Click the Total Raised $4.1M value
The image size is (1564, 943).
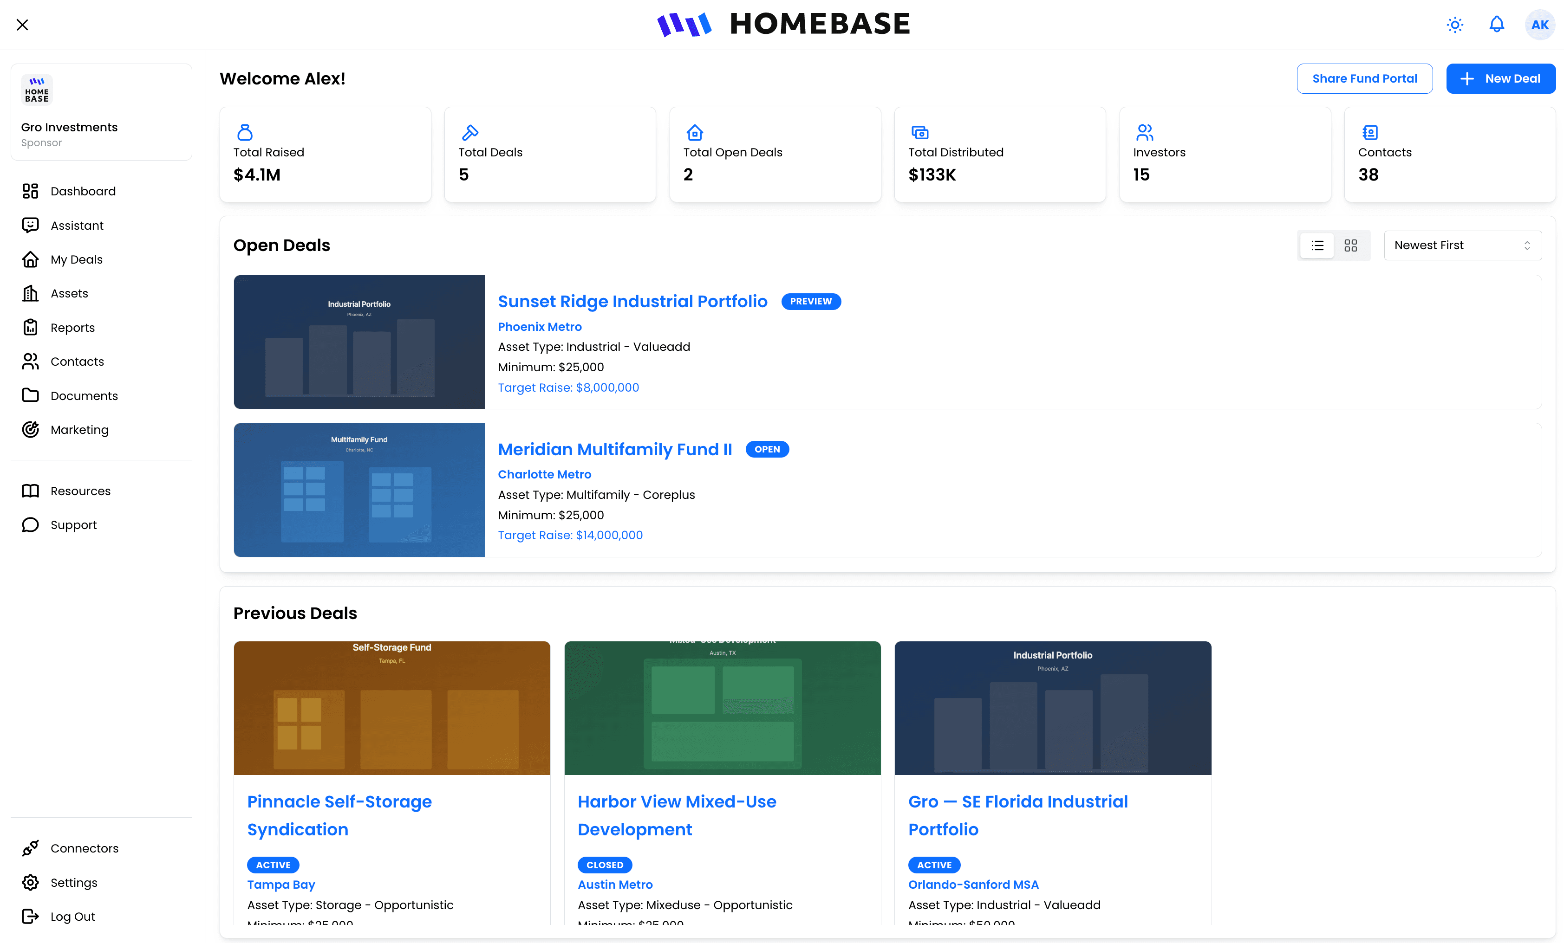[257, 174]
